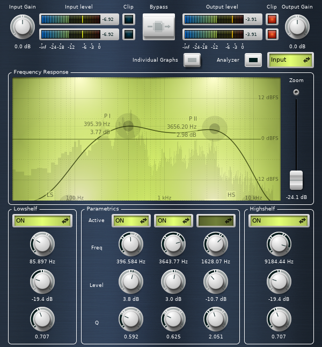Toggle the Analyzer button
Image resolution: width=322 pixels, height=347 pixels.
[253, 60]
